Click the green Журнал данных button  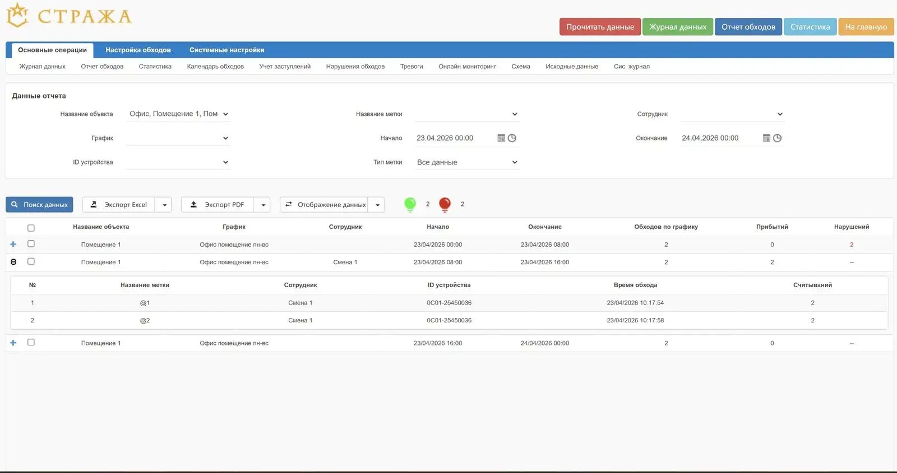[678, 27]
